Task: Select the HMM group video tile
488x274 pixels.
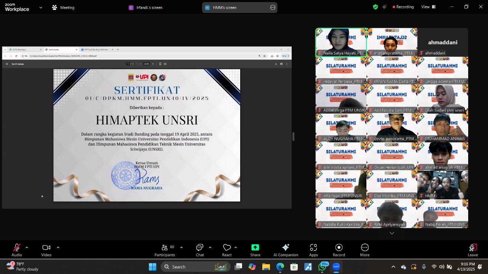Action: click(x=443, y=185)
